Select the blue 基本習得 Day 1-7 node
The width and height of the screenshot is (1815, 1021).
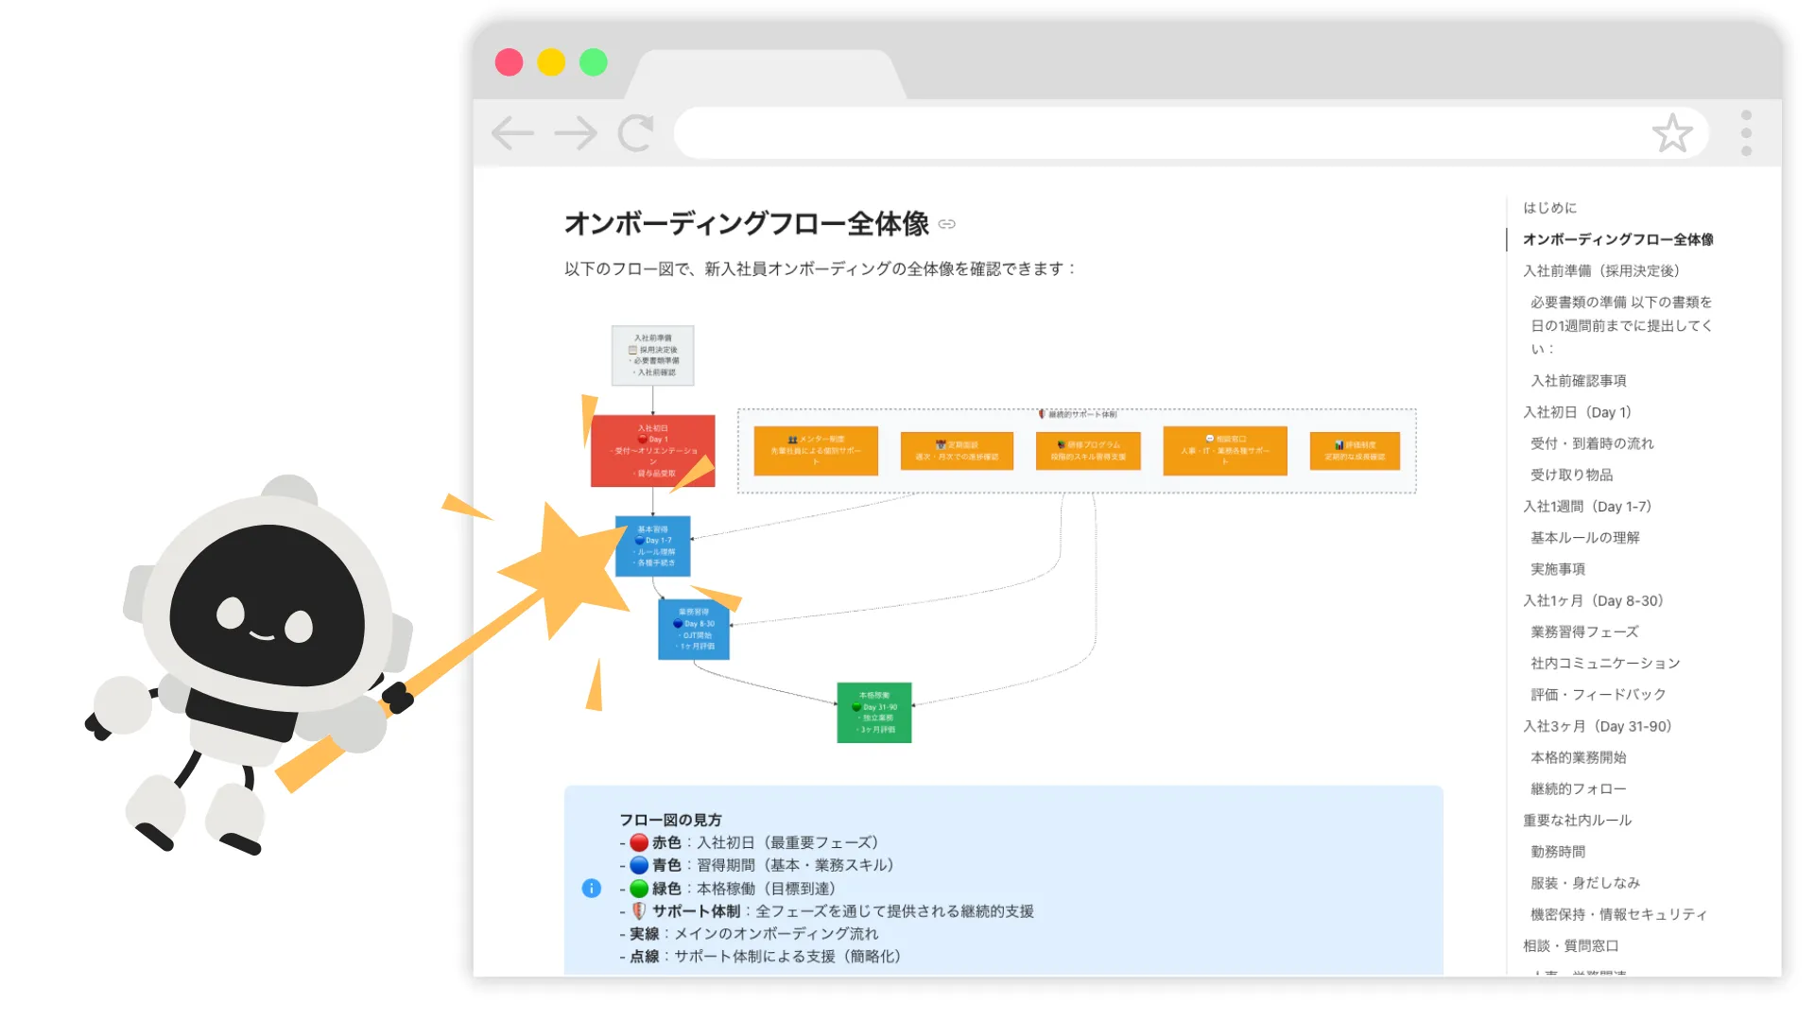click(652, 546)
